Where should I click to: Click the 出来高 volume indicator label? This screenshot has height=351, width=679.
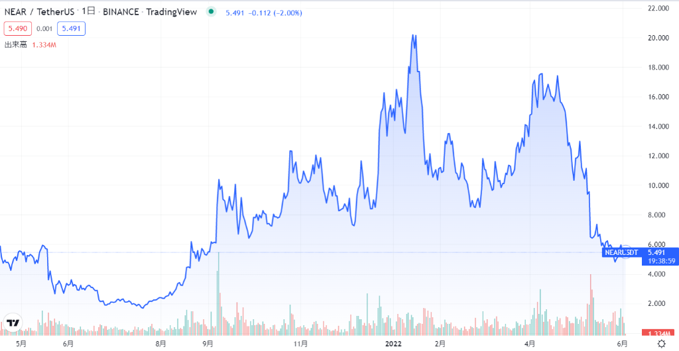coord(16,44)
